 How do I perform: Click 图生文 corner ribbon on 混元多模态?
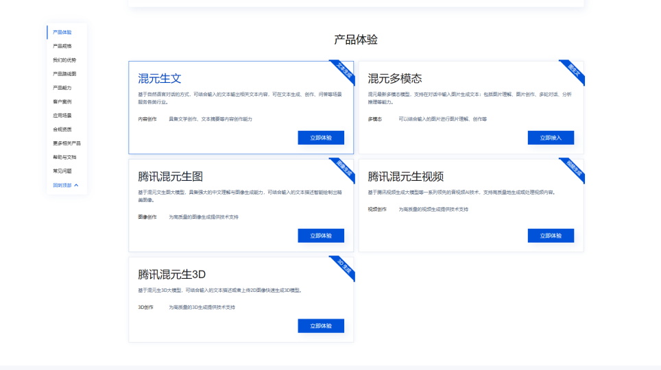coord(574,71)
